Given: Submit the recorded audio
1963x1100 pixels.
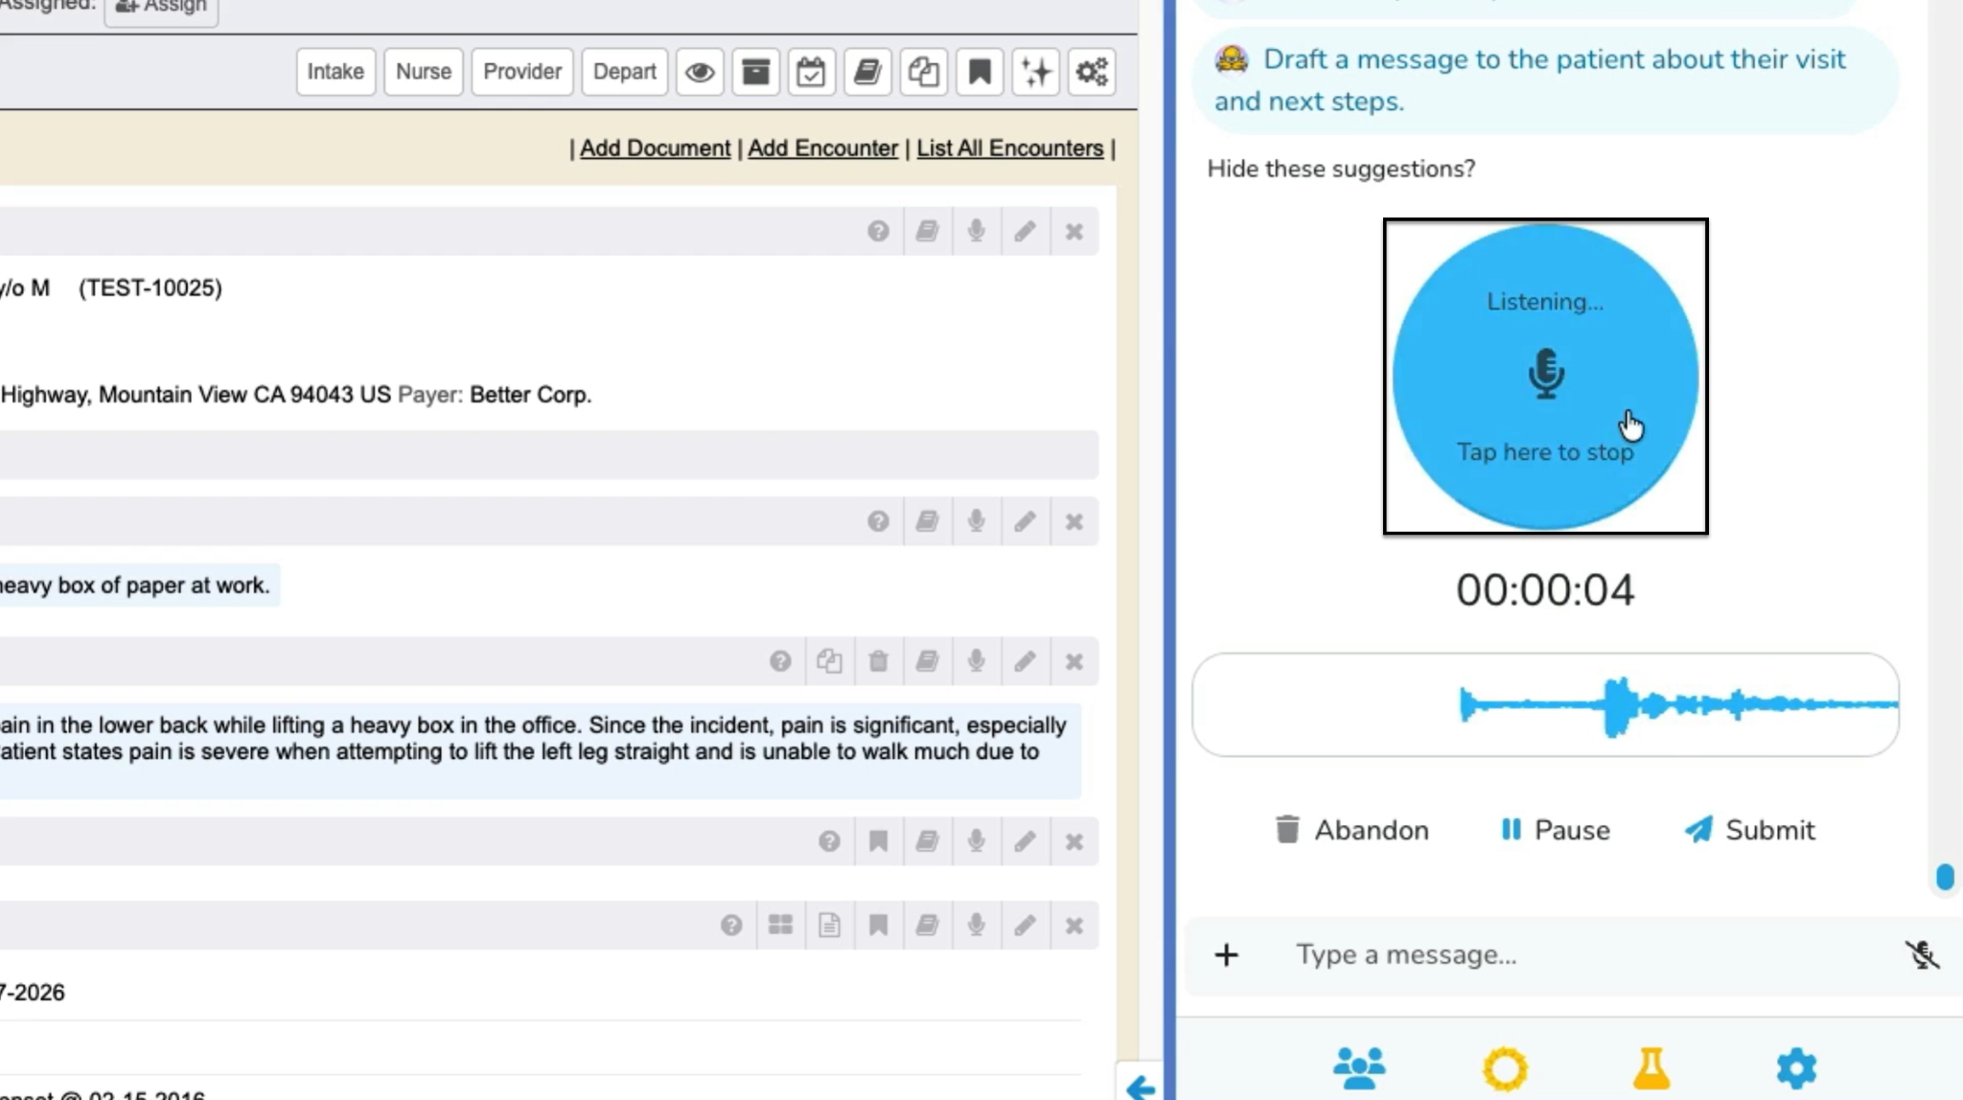Looking at the screenshot, I should [1749, 830].
